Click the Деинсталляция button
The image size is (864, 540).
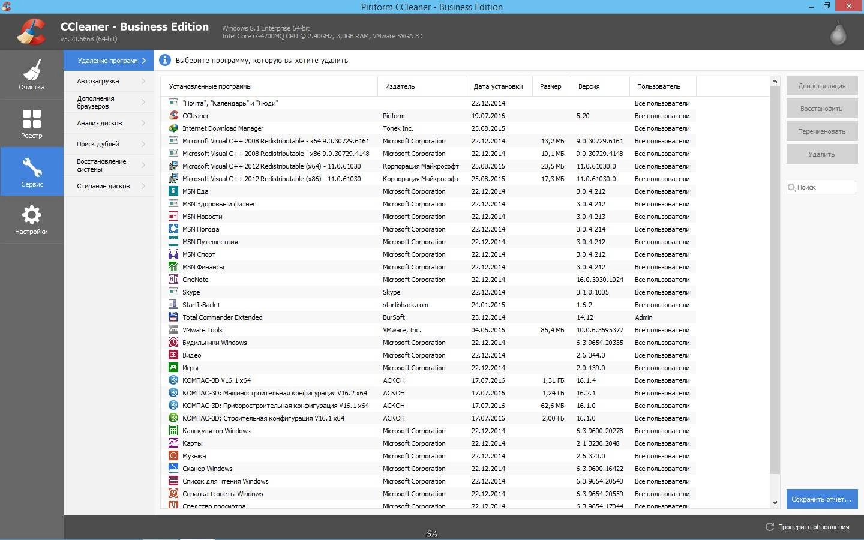coord(822,86)
